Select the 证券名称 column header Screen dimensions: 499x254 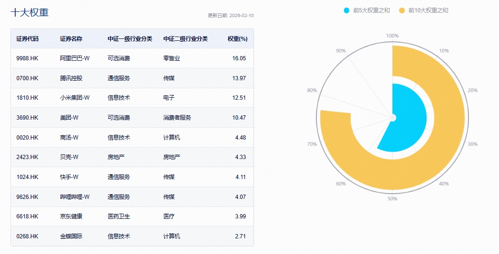click(x=71, y=39)
